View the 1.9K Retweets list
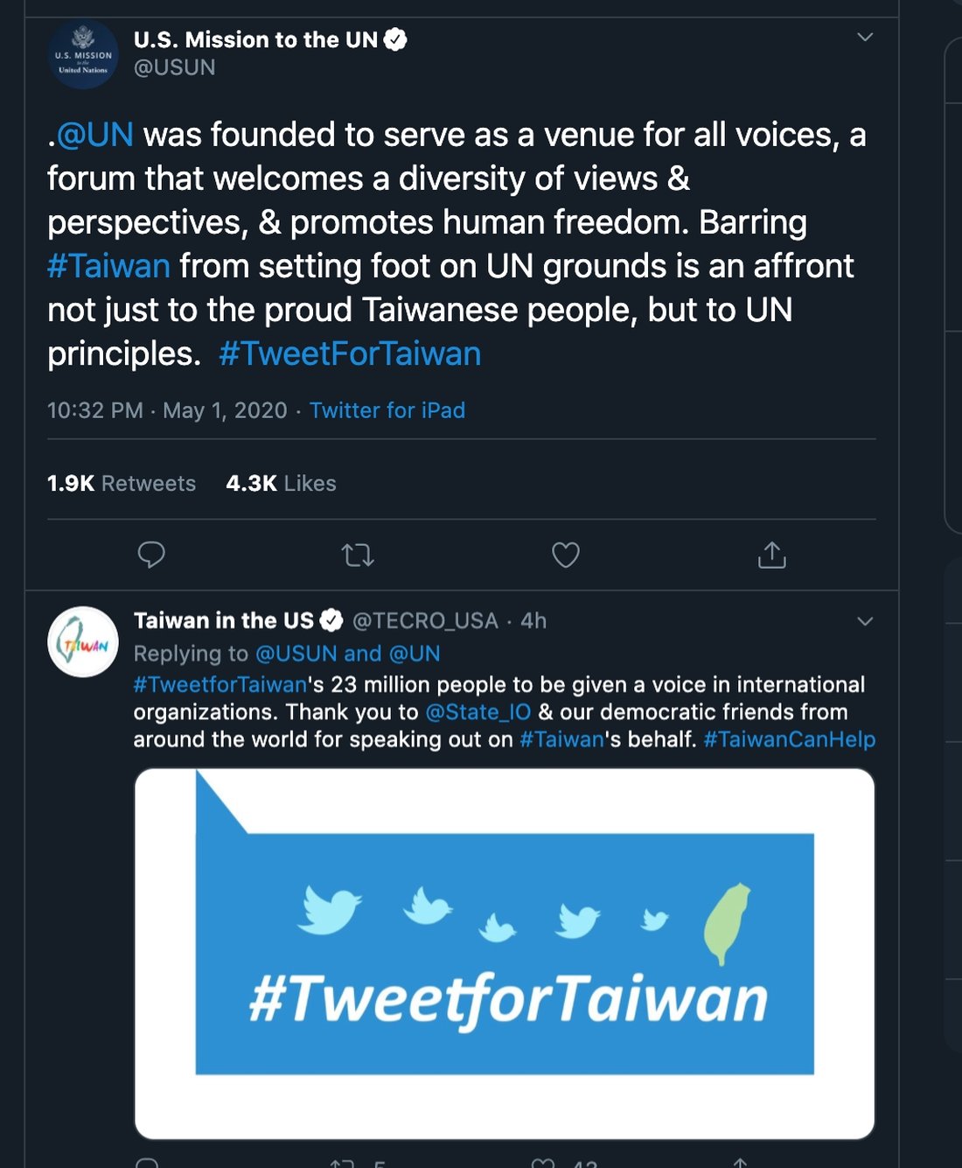Image resolution: width=962 pixels, height=1168 pixels. pyautogui.click(x=122, y=483)
